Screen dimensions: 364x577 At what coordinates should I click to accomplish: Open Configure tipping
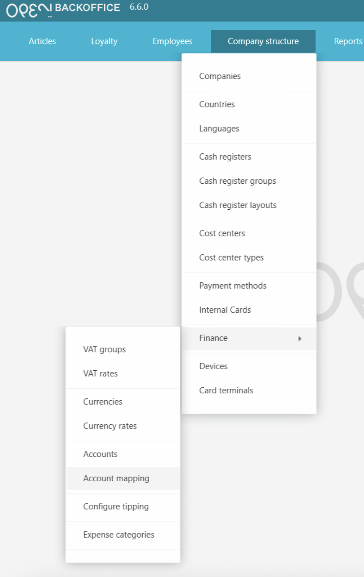coord(116,507)
